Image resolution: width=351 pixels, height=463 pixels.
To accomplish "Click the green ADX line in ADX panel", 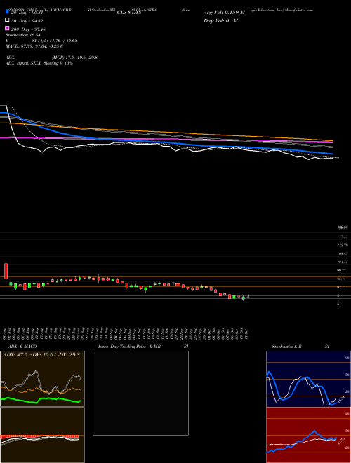I will [x=41, y=399].
